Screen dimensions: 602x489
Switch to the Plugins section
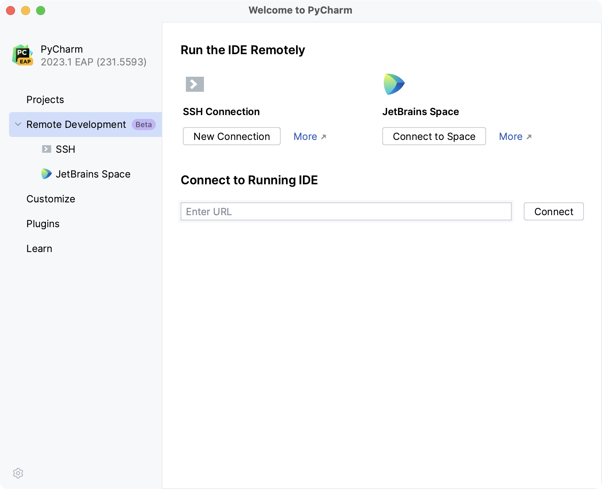click(x=43, y=223)
